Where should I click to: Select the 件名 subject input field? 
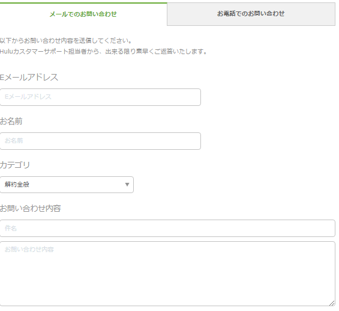click(x=167, y=228)
